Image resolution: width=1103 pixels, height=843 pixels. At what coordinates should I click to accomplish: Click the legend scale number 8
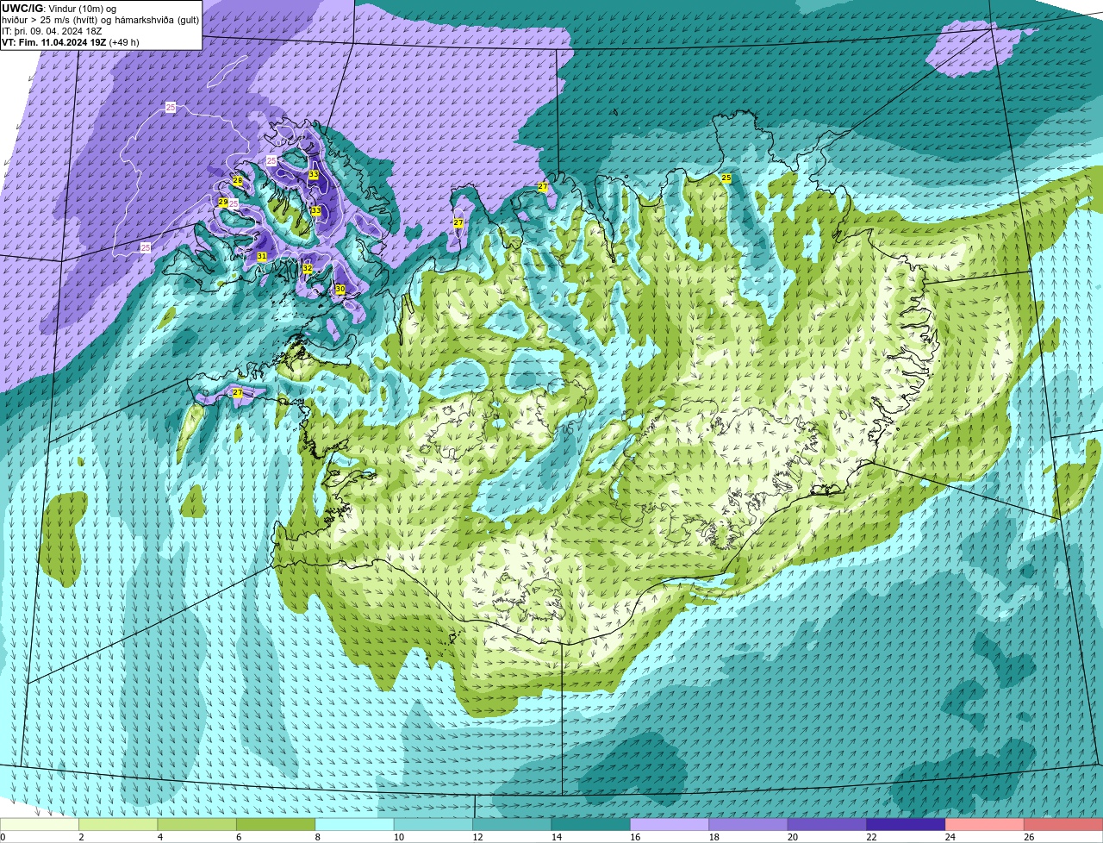pos(317,837)
